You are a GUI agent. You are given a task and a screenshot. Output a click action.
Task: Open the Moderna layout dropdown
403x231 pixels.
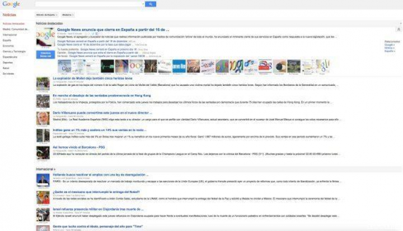pos(68,15)
